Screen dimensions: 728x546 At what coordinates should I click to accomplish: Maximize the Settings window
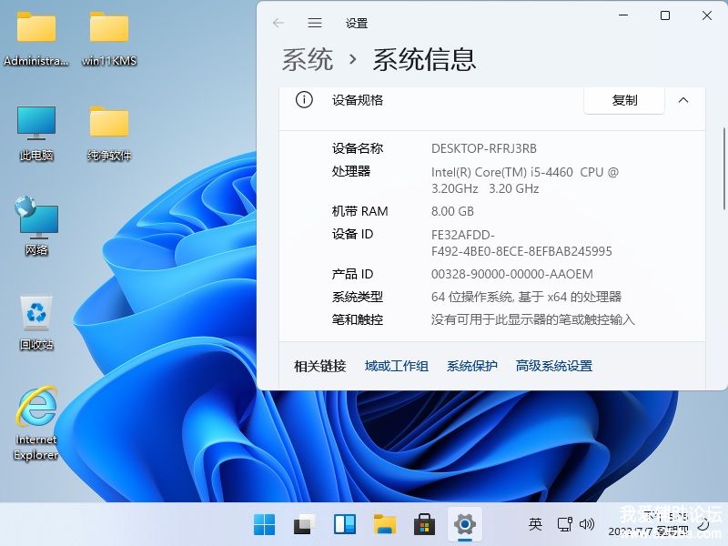665,15
